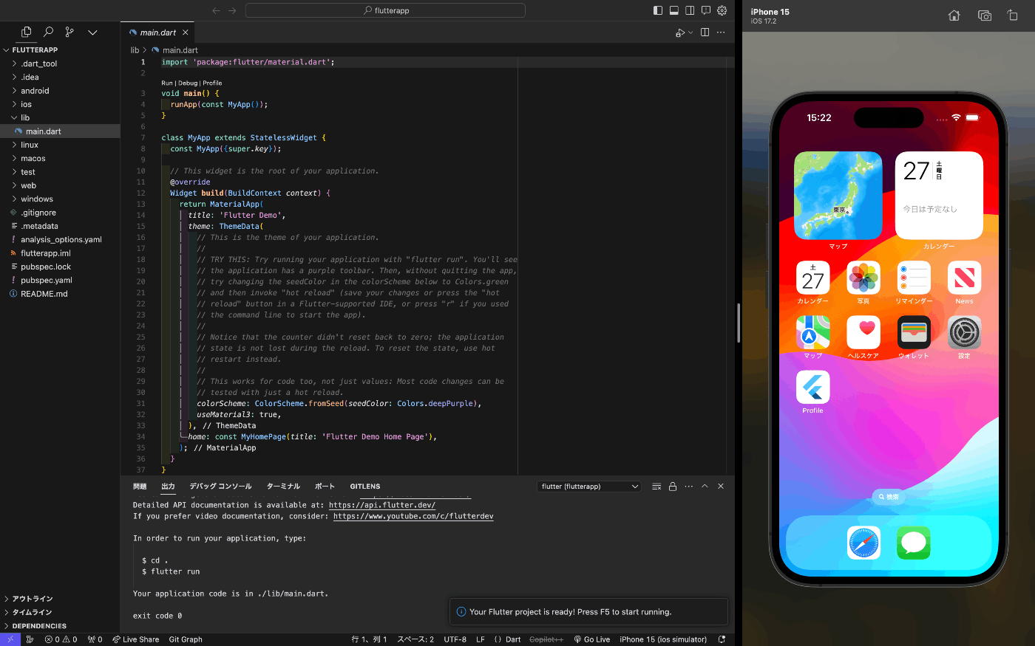Screen dimensions: 1035x646
Task: Open the Manage settings gear icon
Action: coord(722,10)
